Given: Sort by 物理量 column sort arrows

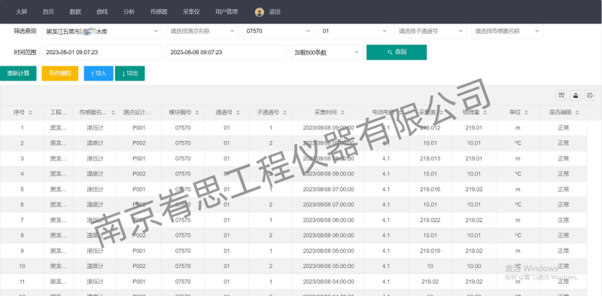Looking at the screenshot, I should [x=485, y=113].
